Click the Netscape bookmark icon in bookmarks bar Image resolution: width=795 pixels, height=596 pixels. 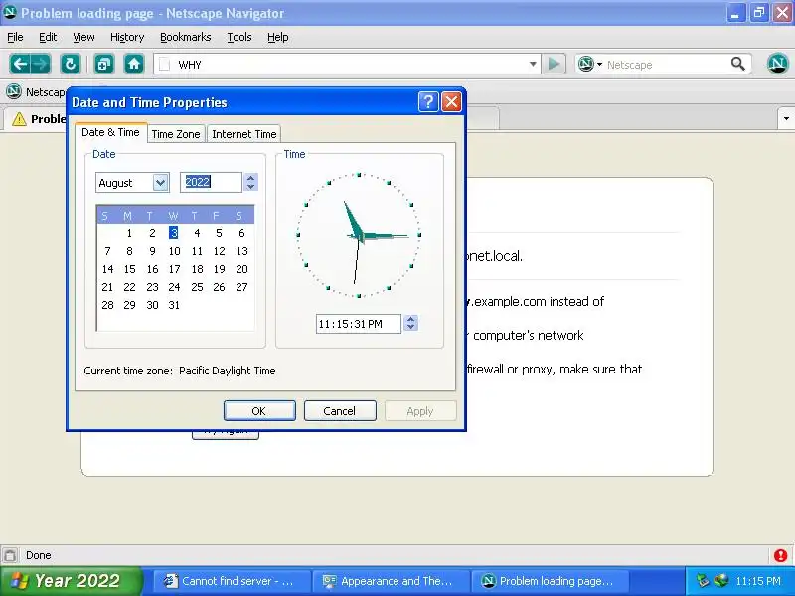[14, 92]
